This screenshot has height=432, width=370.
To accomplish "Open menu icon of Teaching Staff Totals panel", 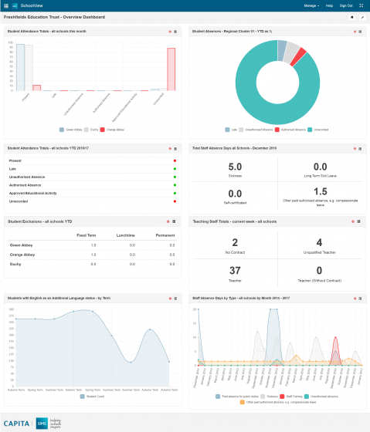I will pos(358,221).
